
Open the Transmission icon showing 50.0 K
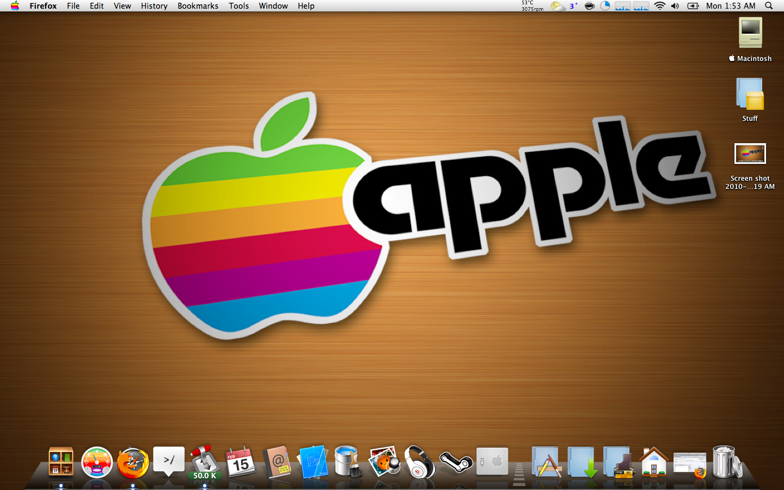(205, 462)
